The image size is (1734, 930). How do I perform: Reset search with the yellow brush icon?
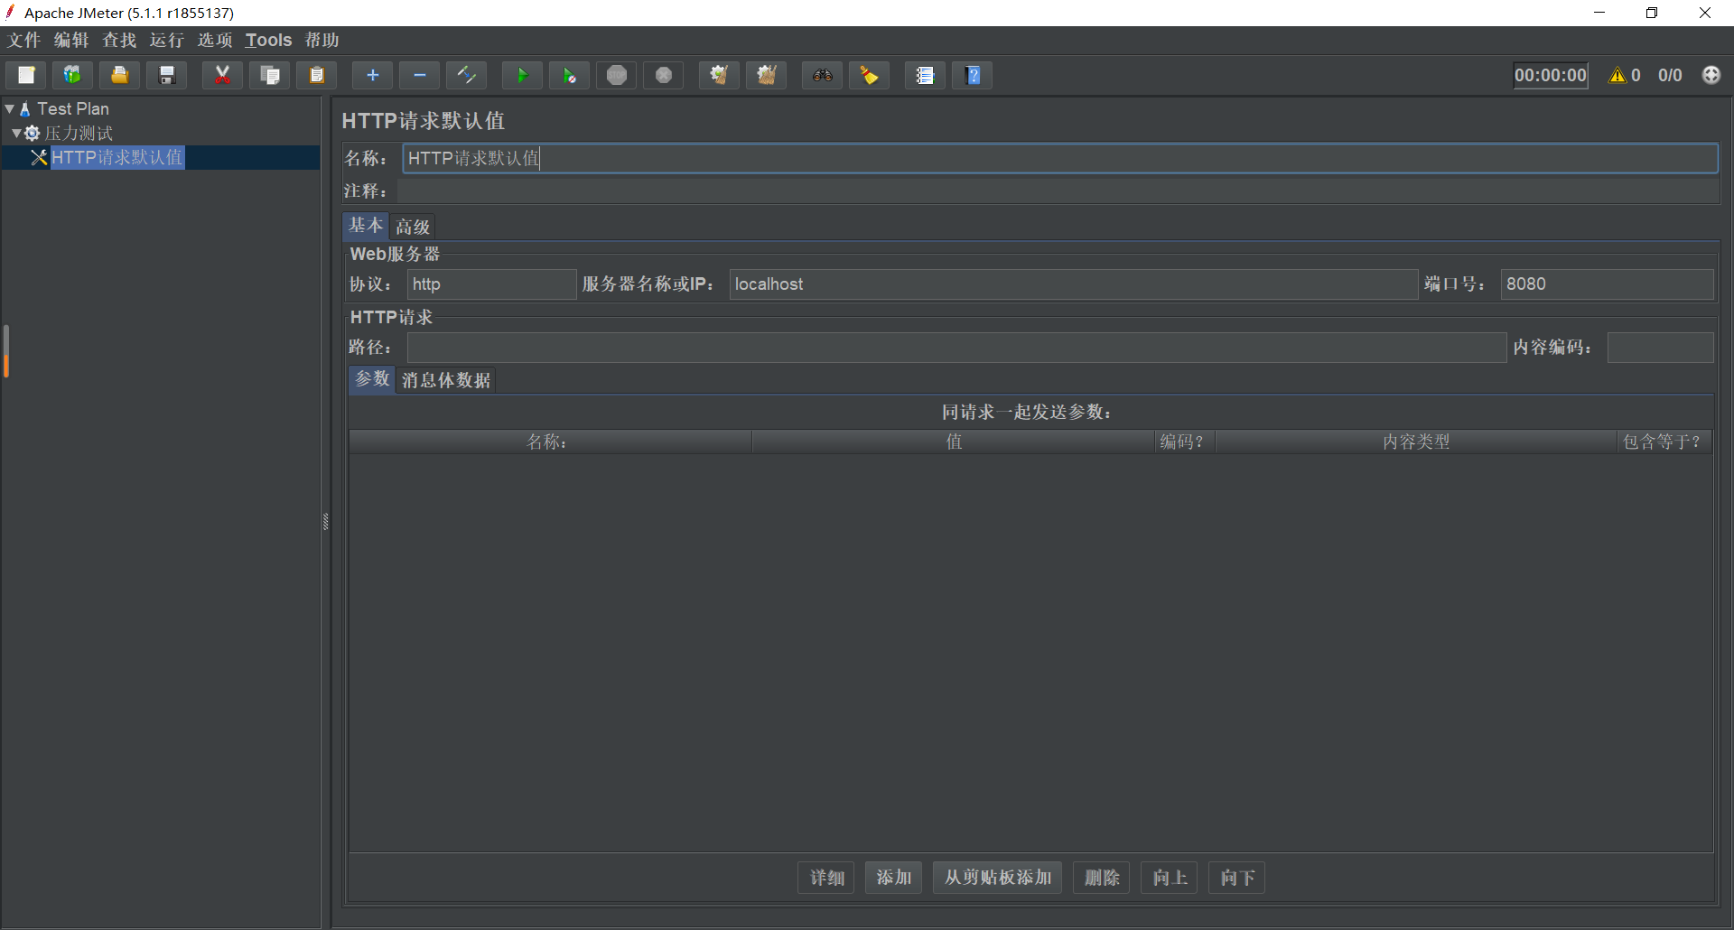(x=869, y=75)
